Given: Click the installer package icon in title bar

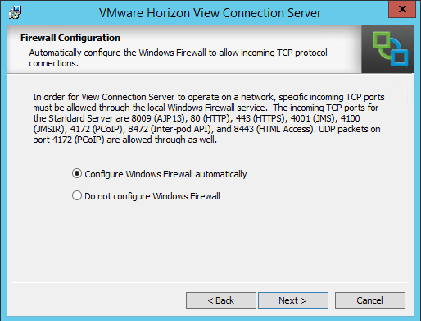Looking at the screenshot, I should click(15, 12).
